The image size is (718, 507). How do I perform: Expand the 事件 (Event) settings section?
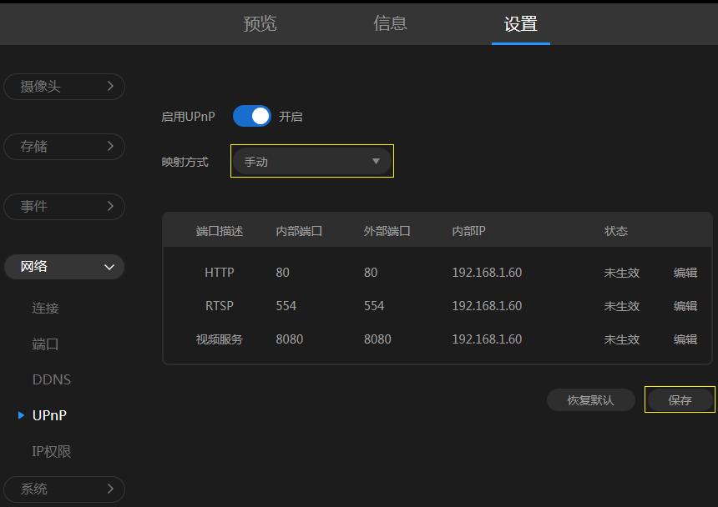click(x=64, y=206)
